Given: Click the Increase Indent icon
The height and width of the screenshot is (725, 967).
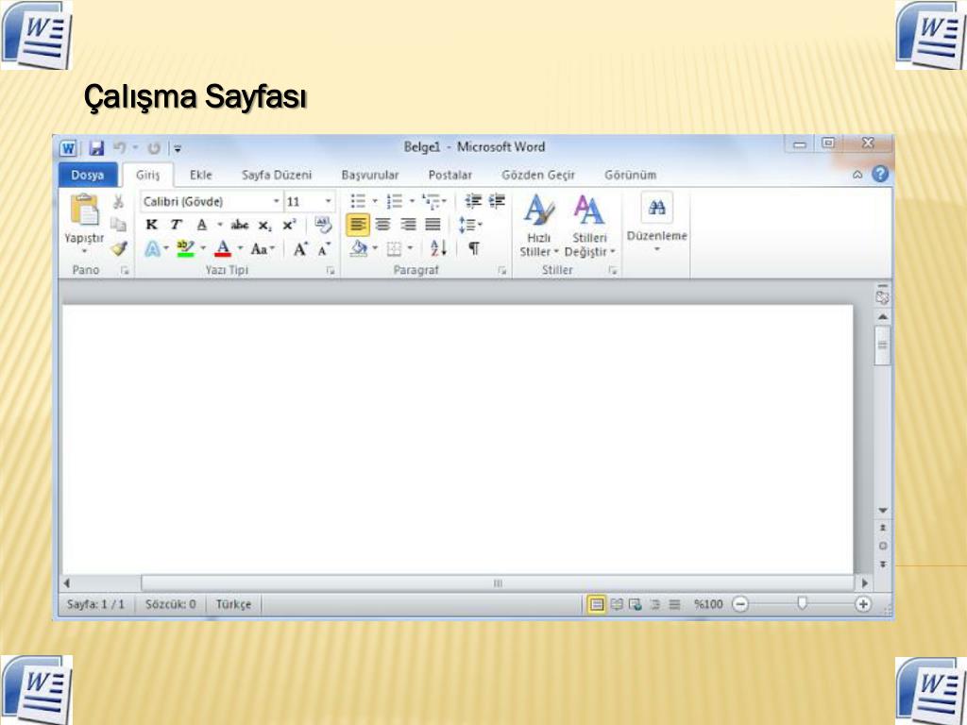Looking at the screenshot, I should 497,201.
